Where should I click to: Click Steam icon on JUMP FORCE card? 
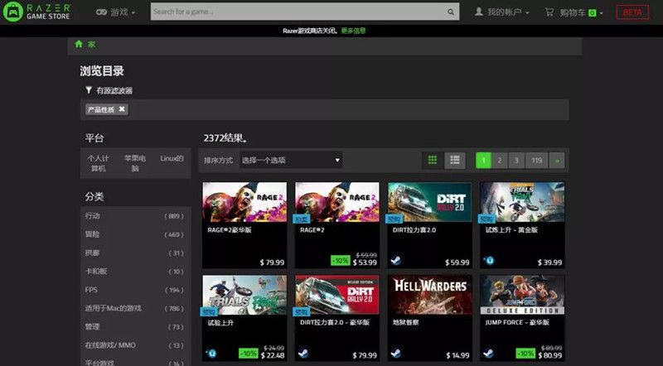coord(489,354)
